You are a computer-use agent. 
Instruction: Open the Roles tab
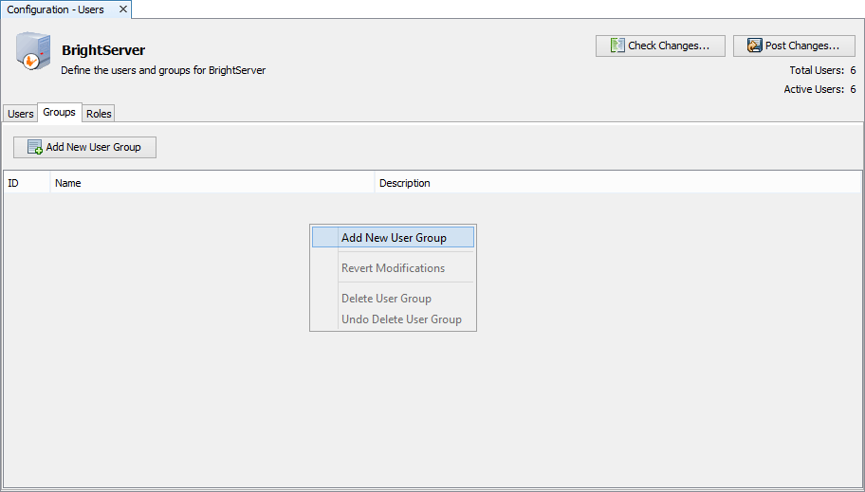pos(99,114)
